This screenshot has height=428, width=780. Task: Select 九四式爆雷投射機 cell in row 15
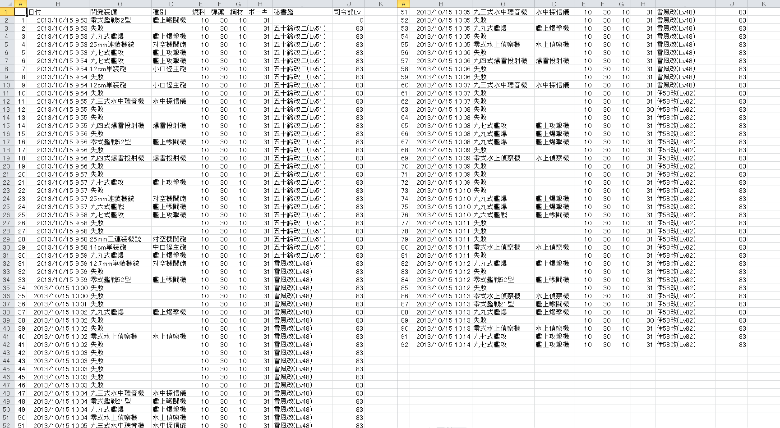click(x=120, y=126)
